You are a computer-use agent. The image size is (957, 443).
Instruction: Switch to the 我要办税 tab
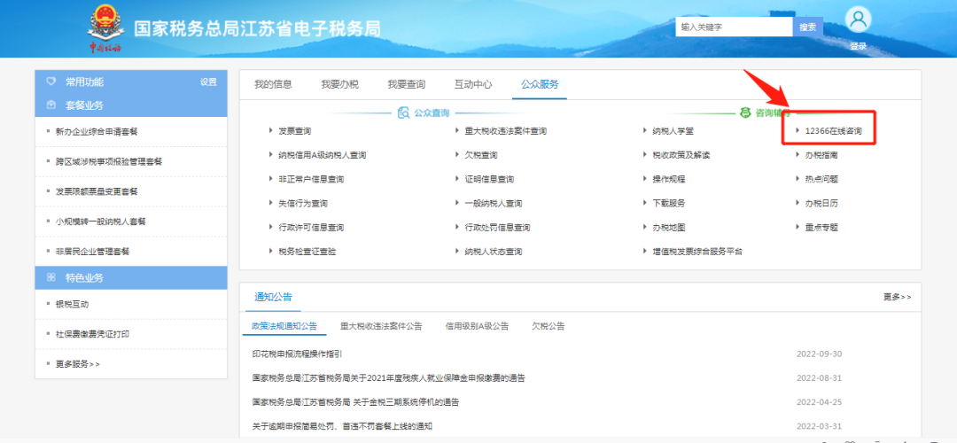tap(340, 84)
